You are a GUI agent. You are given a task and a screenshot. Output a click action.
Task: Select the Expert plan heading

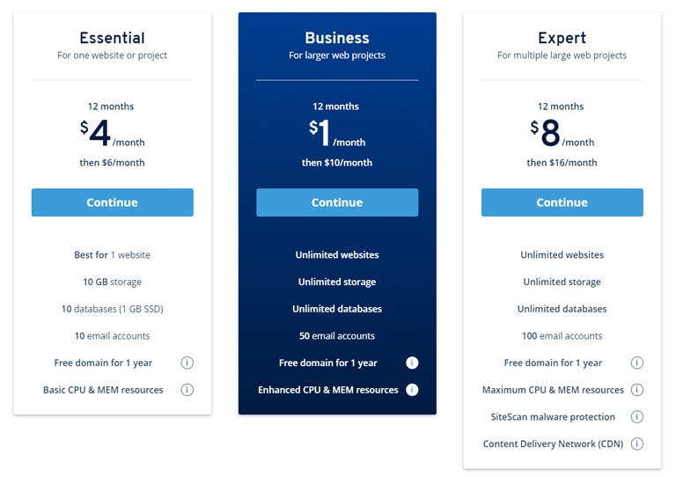coord(562,38)
